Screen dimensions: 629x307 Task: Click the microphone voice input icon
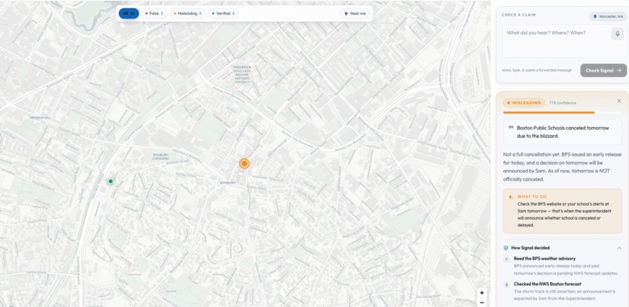point(617,34)
